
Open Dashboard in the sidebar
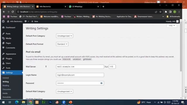(x=11, y=27)
